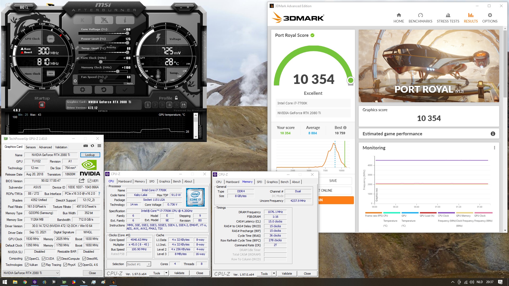Click bus interface question mark in GPU-Z

(99, 194)
